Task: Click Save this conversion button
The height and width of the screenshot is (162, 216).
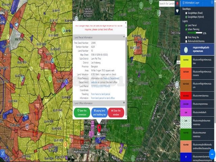Action: click(81, 112)
